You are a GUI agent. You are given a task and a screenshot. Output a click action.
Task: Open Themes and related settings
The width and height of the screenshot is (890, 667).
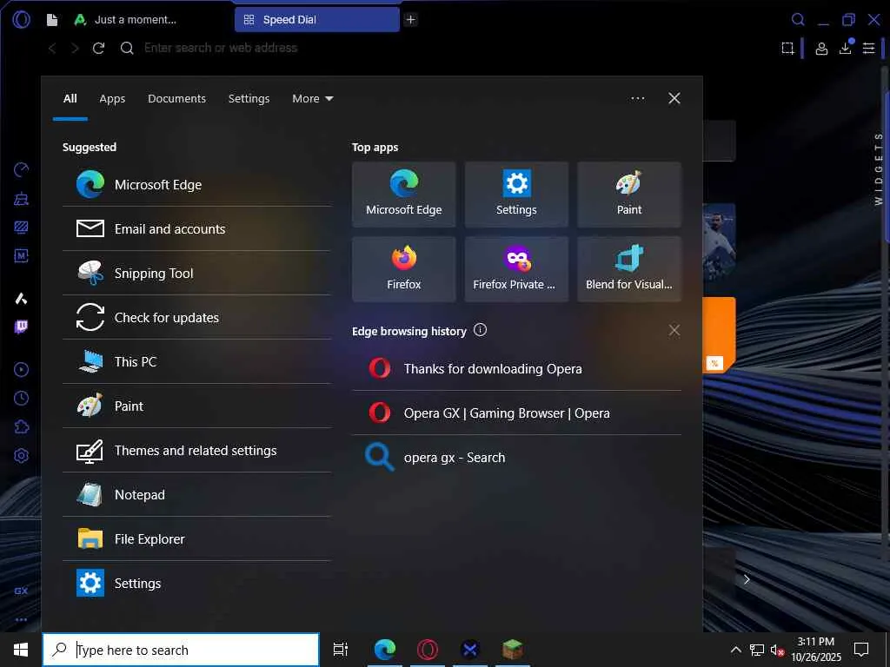[196, 451]
